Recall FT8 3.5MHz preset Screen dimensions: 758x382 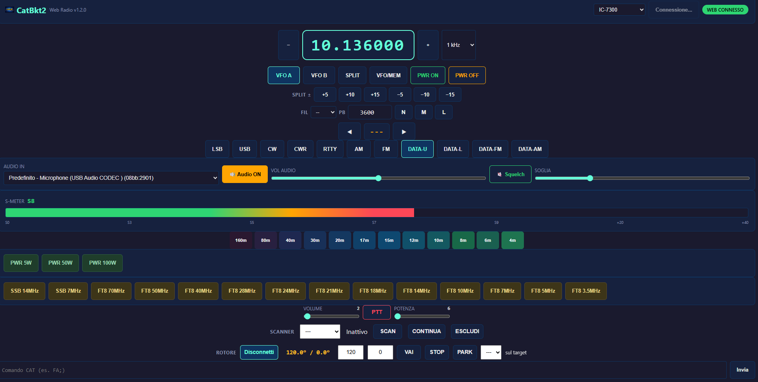pyautogui.click(x=586, y=291)
